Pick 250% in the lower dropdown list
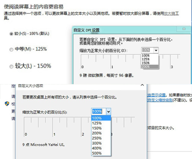This screenshot has width=192, height=159. pos(101,138)
